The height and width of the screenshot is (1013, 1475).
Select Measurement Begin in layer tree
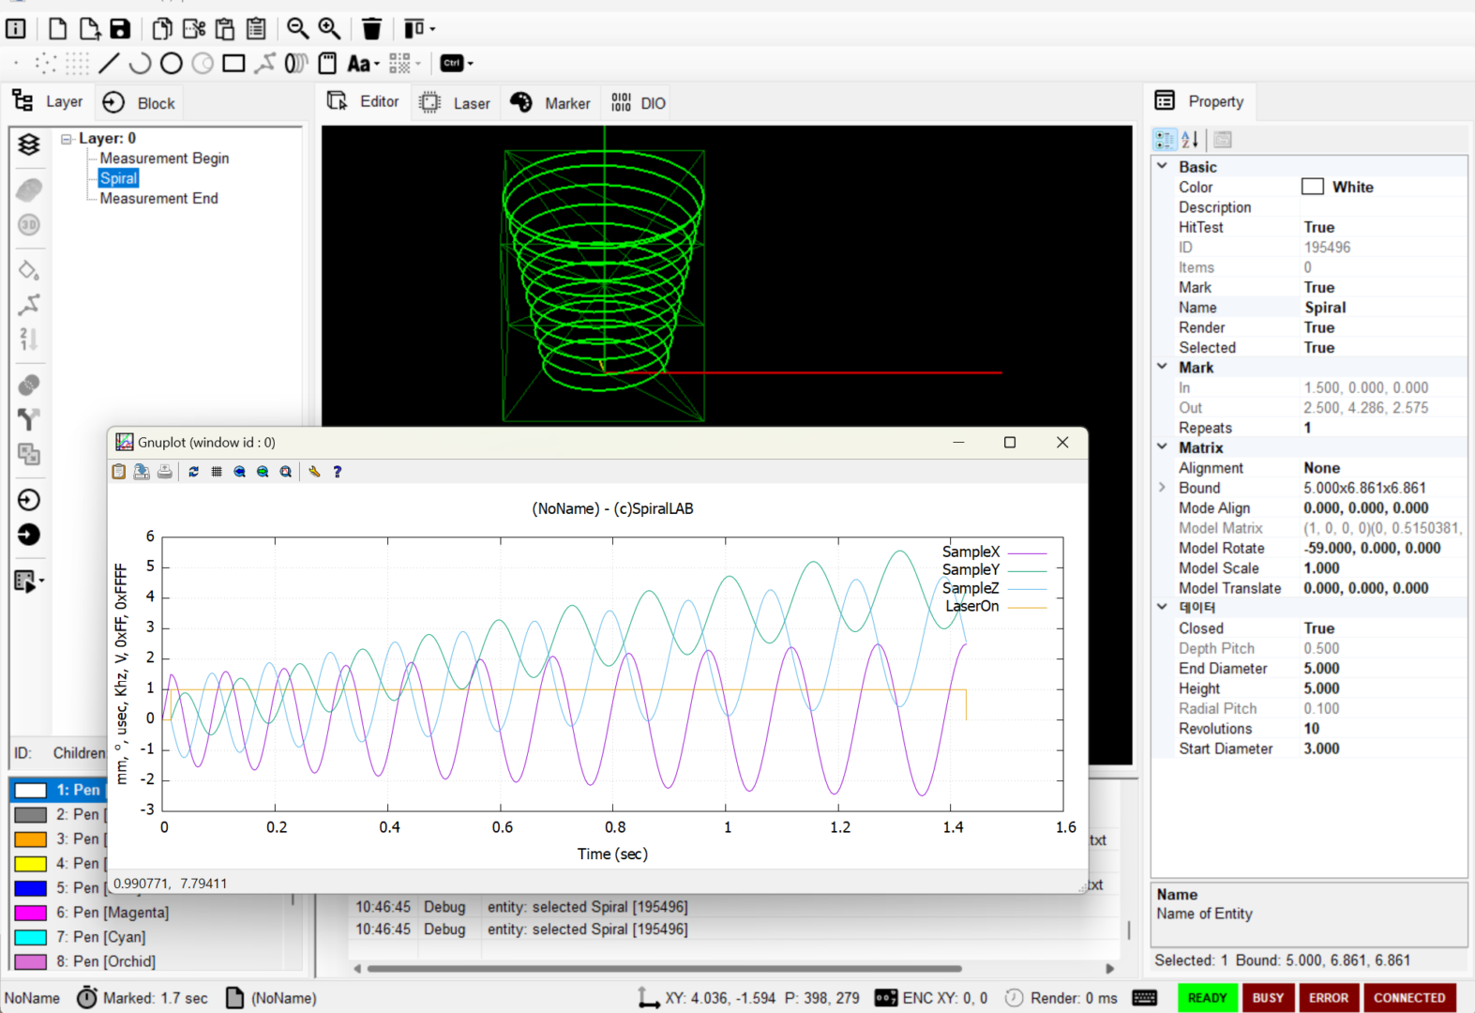coord(164,159)
